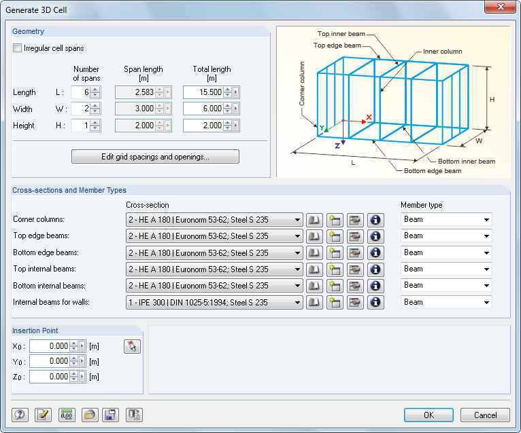Create new cross-section for Bottom edge beams
Screen dimensions: 521x433
(335, 253)
